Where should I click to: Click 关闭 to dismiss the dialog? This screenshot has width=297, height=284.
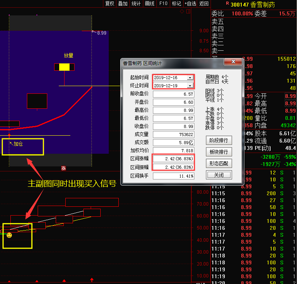(x=219, y=175)
